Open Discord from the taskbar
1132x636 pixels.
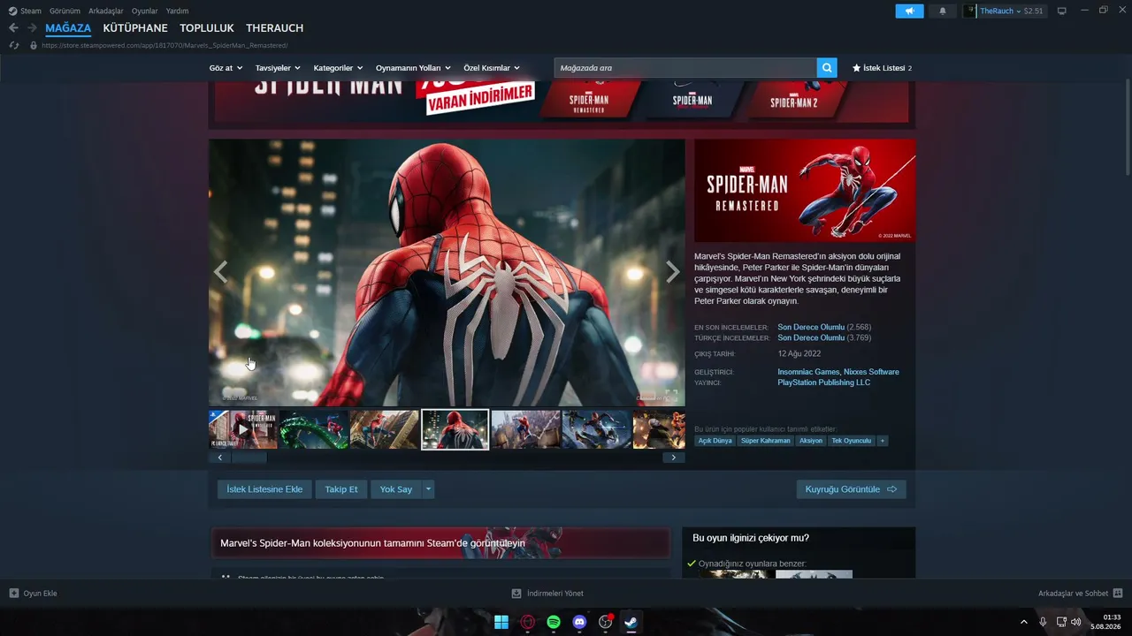pos(579,622)
